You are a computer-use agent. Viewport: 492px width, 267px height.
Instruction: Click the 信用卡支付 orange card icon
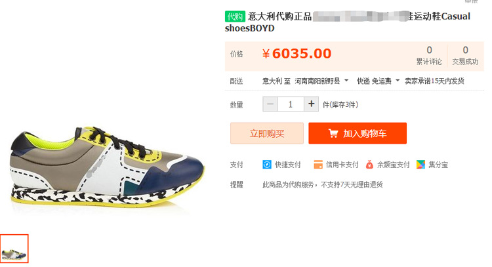point(318,165)
